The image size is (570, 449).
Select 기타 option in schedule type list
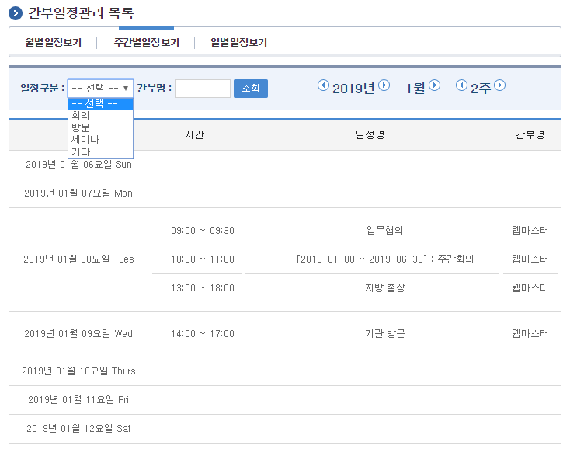coord(80,152)
